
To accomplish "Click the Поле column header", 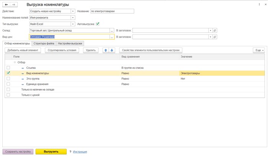I will pyautogui.click(x=65, y=57).
